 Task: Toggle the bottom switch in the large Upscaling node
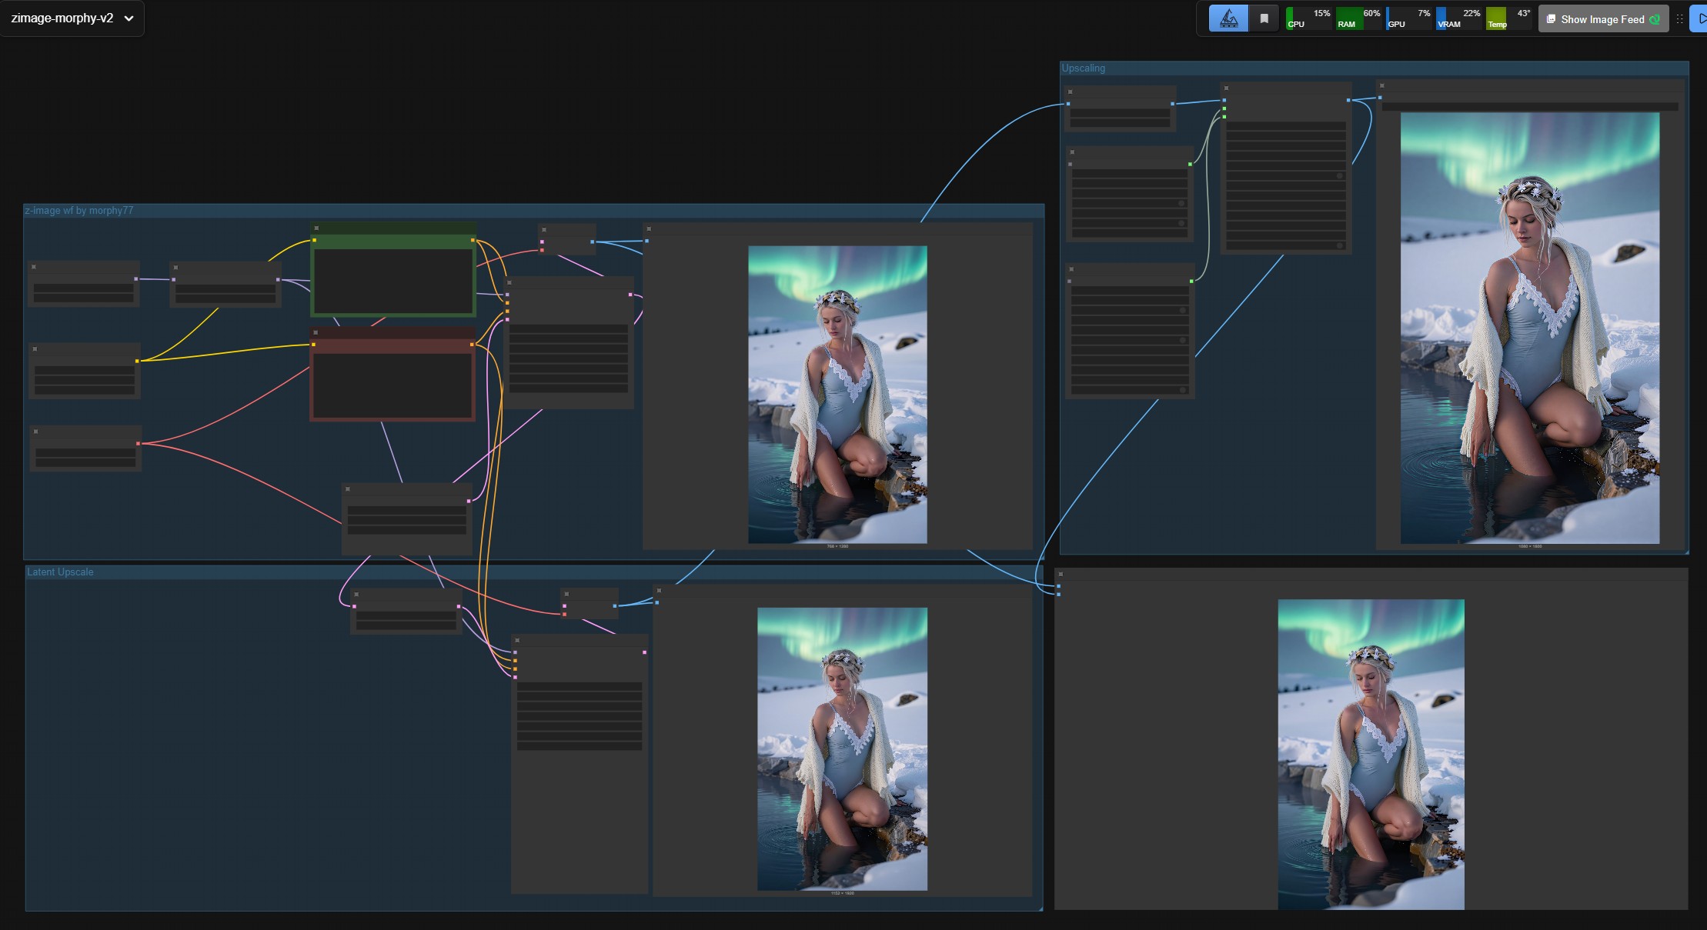coord(1339,246)
